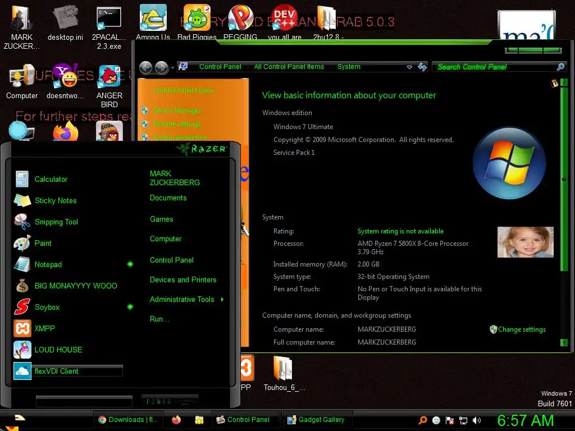Click the 6:57 AM taskbar clock
This screenshot has height=431, width=575.
coord(525,421)
